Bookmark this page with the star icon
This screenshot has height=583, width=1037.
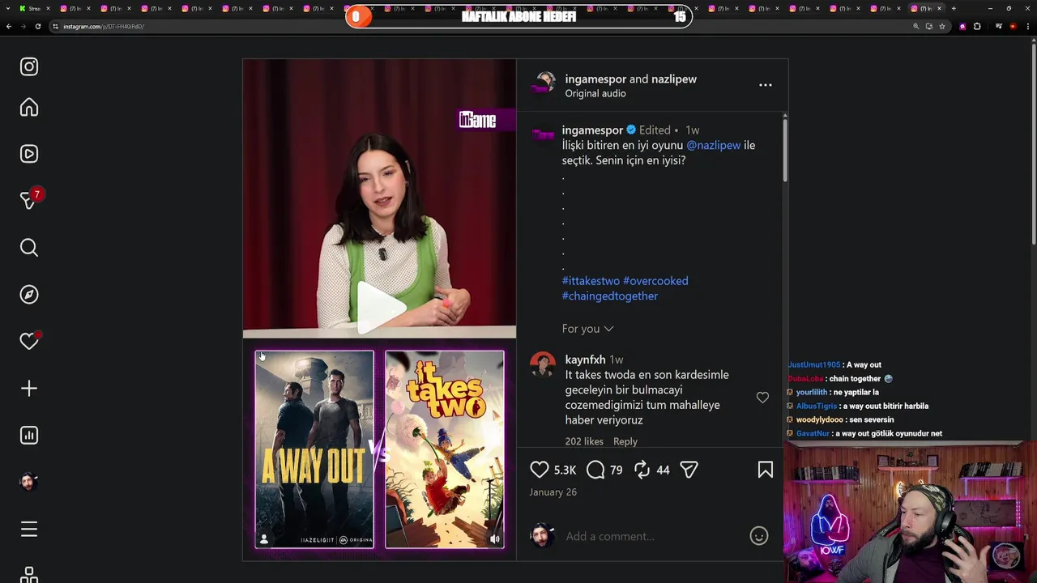pos(942,27)
